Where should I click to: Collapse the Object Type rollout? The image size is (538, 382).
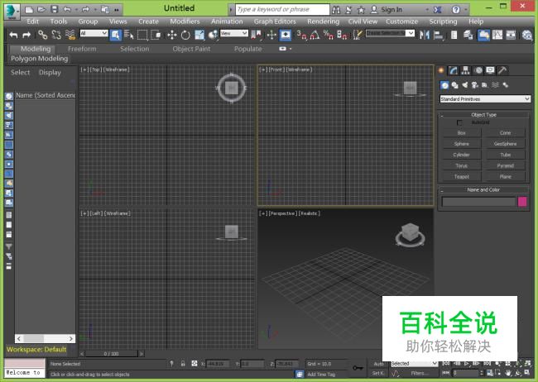point(484,115)
